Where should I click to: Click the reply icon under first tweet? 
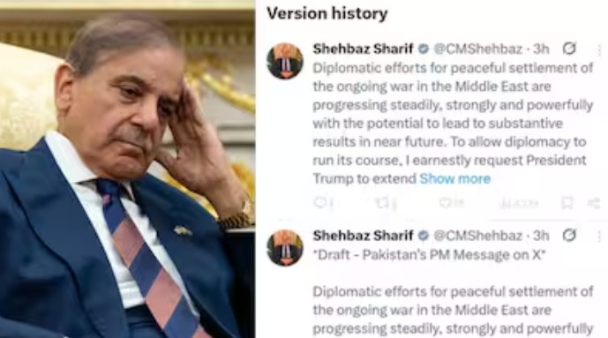tap(320, 202)
